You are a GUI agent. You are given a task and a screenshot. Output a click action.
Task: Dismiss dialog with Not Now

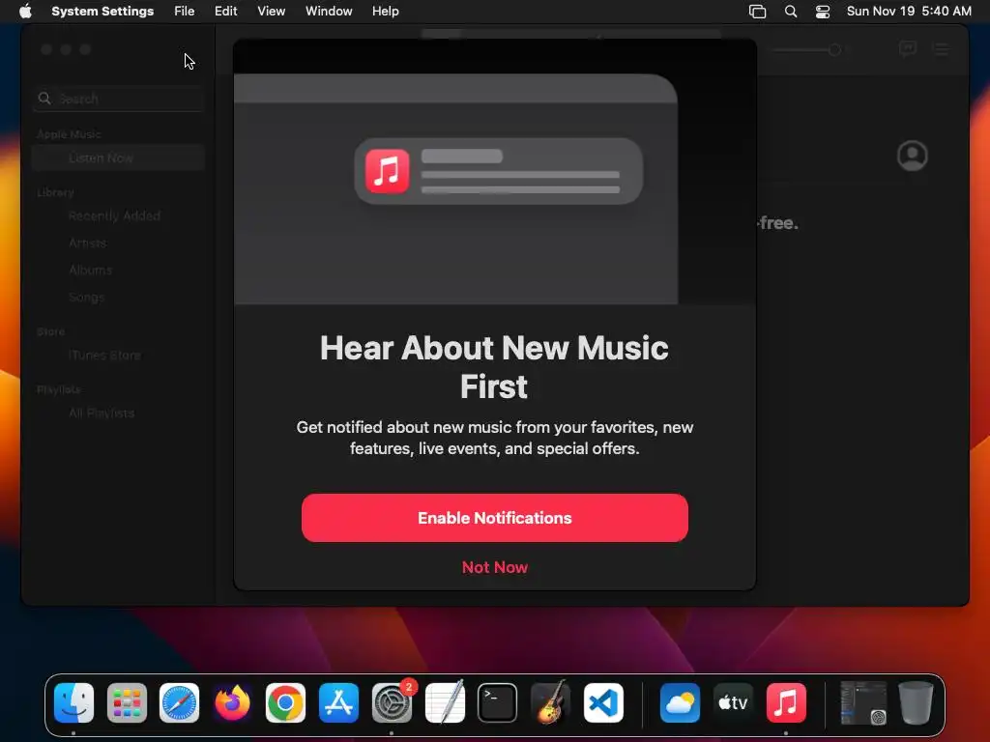tap(494, 567)
